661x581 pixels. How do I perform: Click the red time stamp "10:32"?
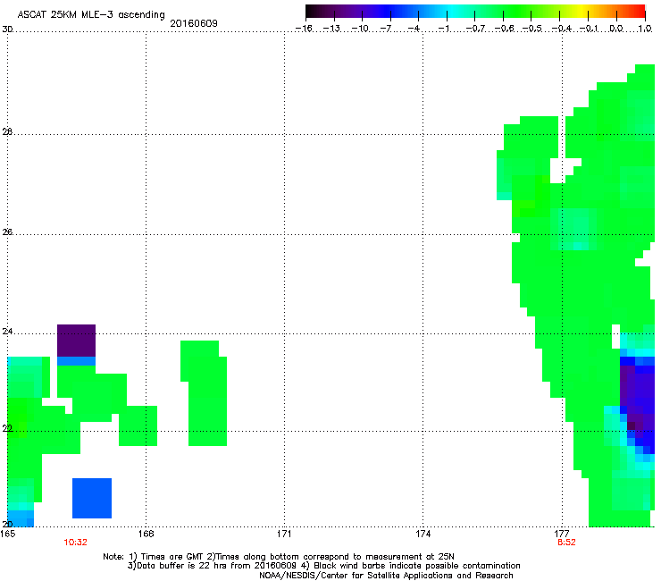point(75,543)
